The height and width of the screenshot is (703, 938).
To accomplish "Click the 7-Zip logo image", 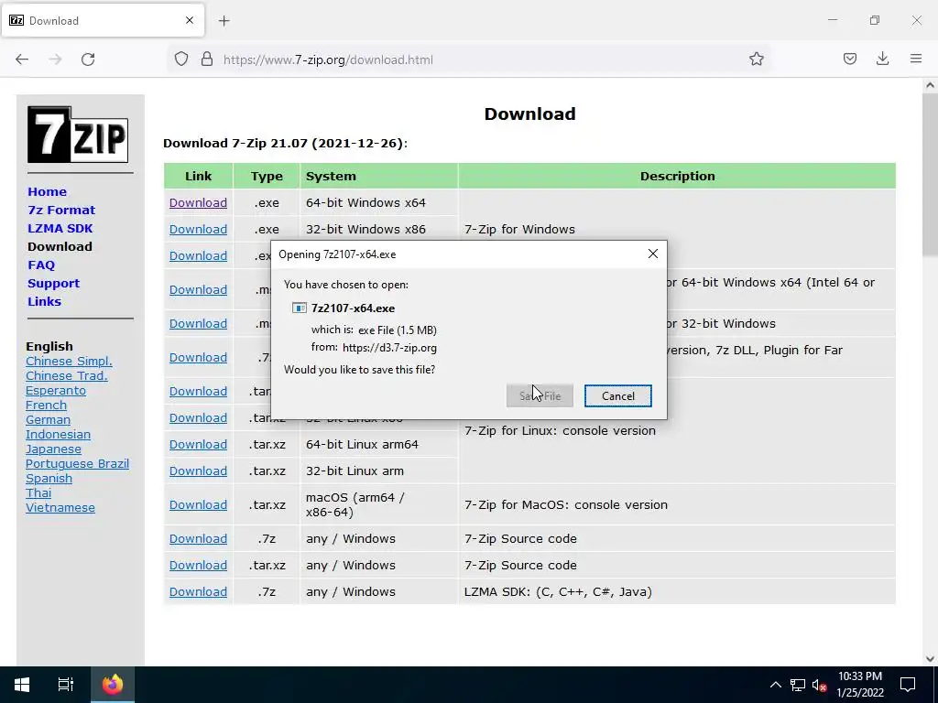I will pos(78,135).
